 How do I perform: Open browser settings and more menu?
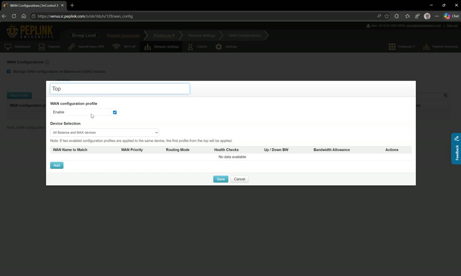coord(437,16)
